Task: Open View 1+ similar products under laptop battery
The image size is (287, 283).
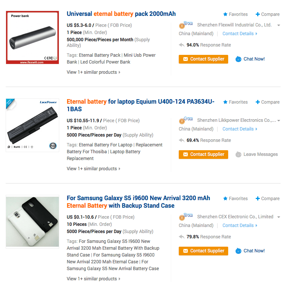Action: point(94,169)
